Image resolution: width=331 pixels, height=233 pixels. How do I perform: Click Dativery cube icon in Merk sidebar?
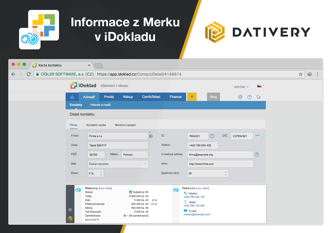click(70, 219)
